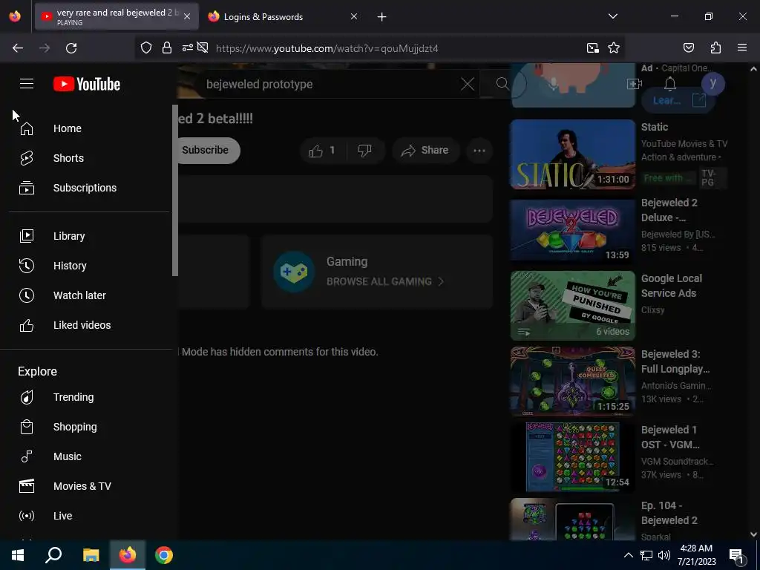
Task: Click the Save to Pocket icon
Action: coord(689,48)
